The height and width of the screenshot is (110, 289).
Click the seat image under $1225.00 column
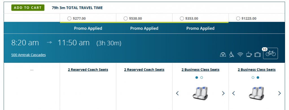coord(256,93)
